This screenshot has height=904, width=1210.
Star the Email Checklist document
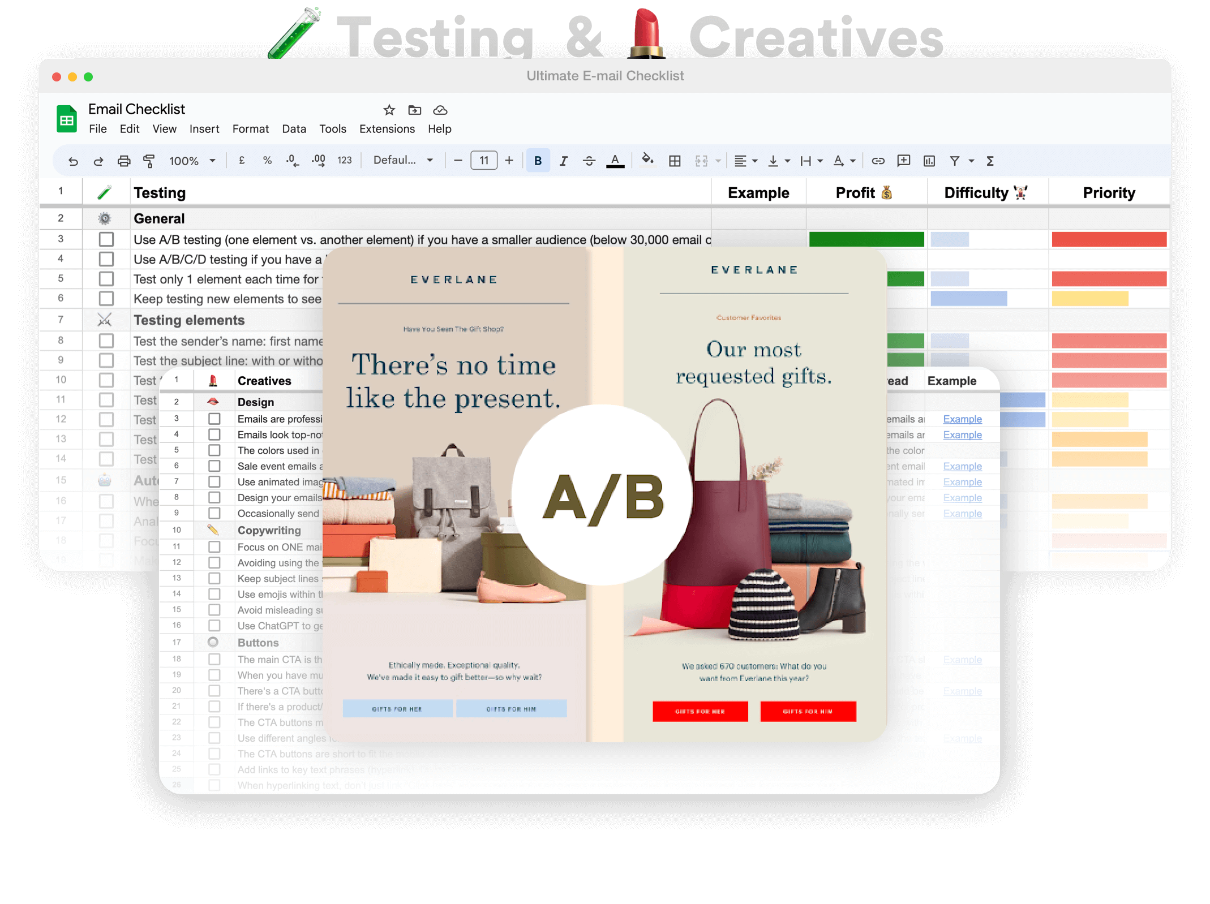pos(389,110)
